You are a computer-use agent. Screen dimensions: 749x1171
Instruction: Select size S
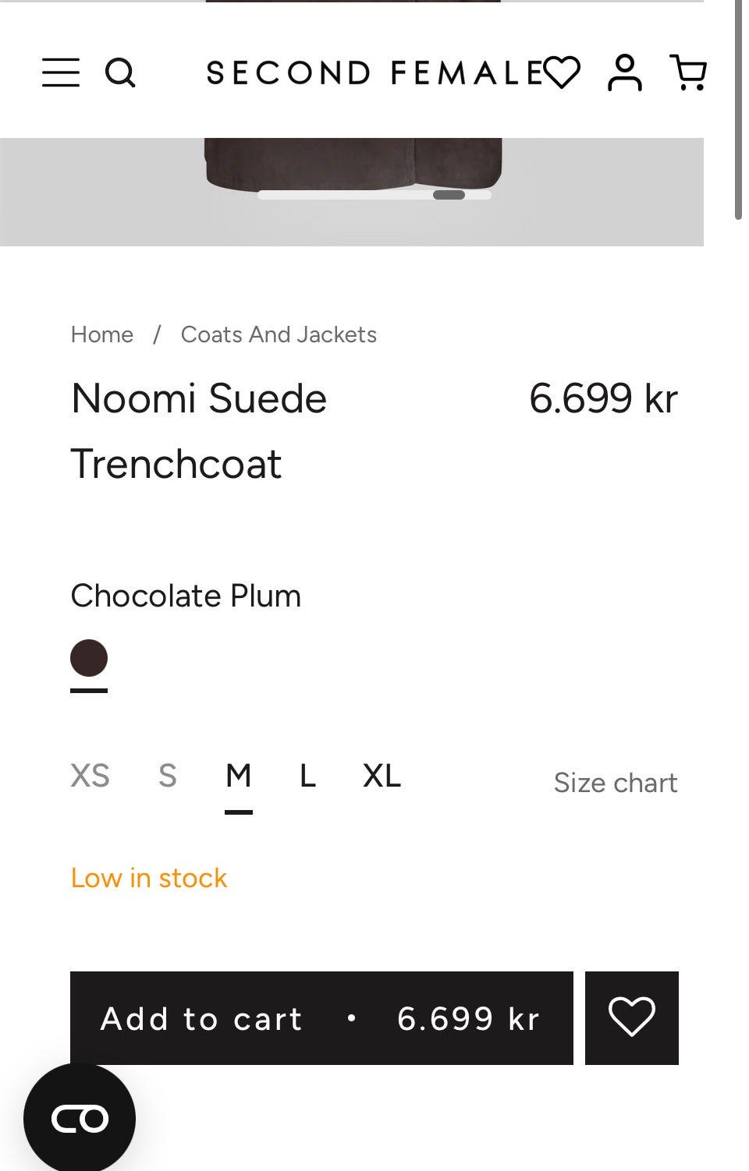[167, 777]
